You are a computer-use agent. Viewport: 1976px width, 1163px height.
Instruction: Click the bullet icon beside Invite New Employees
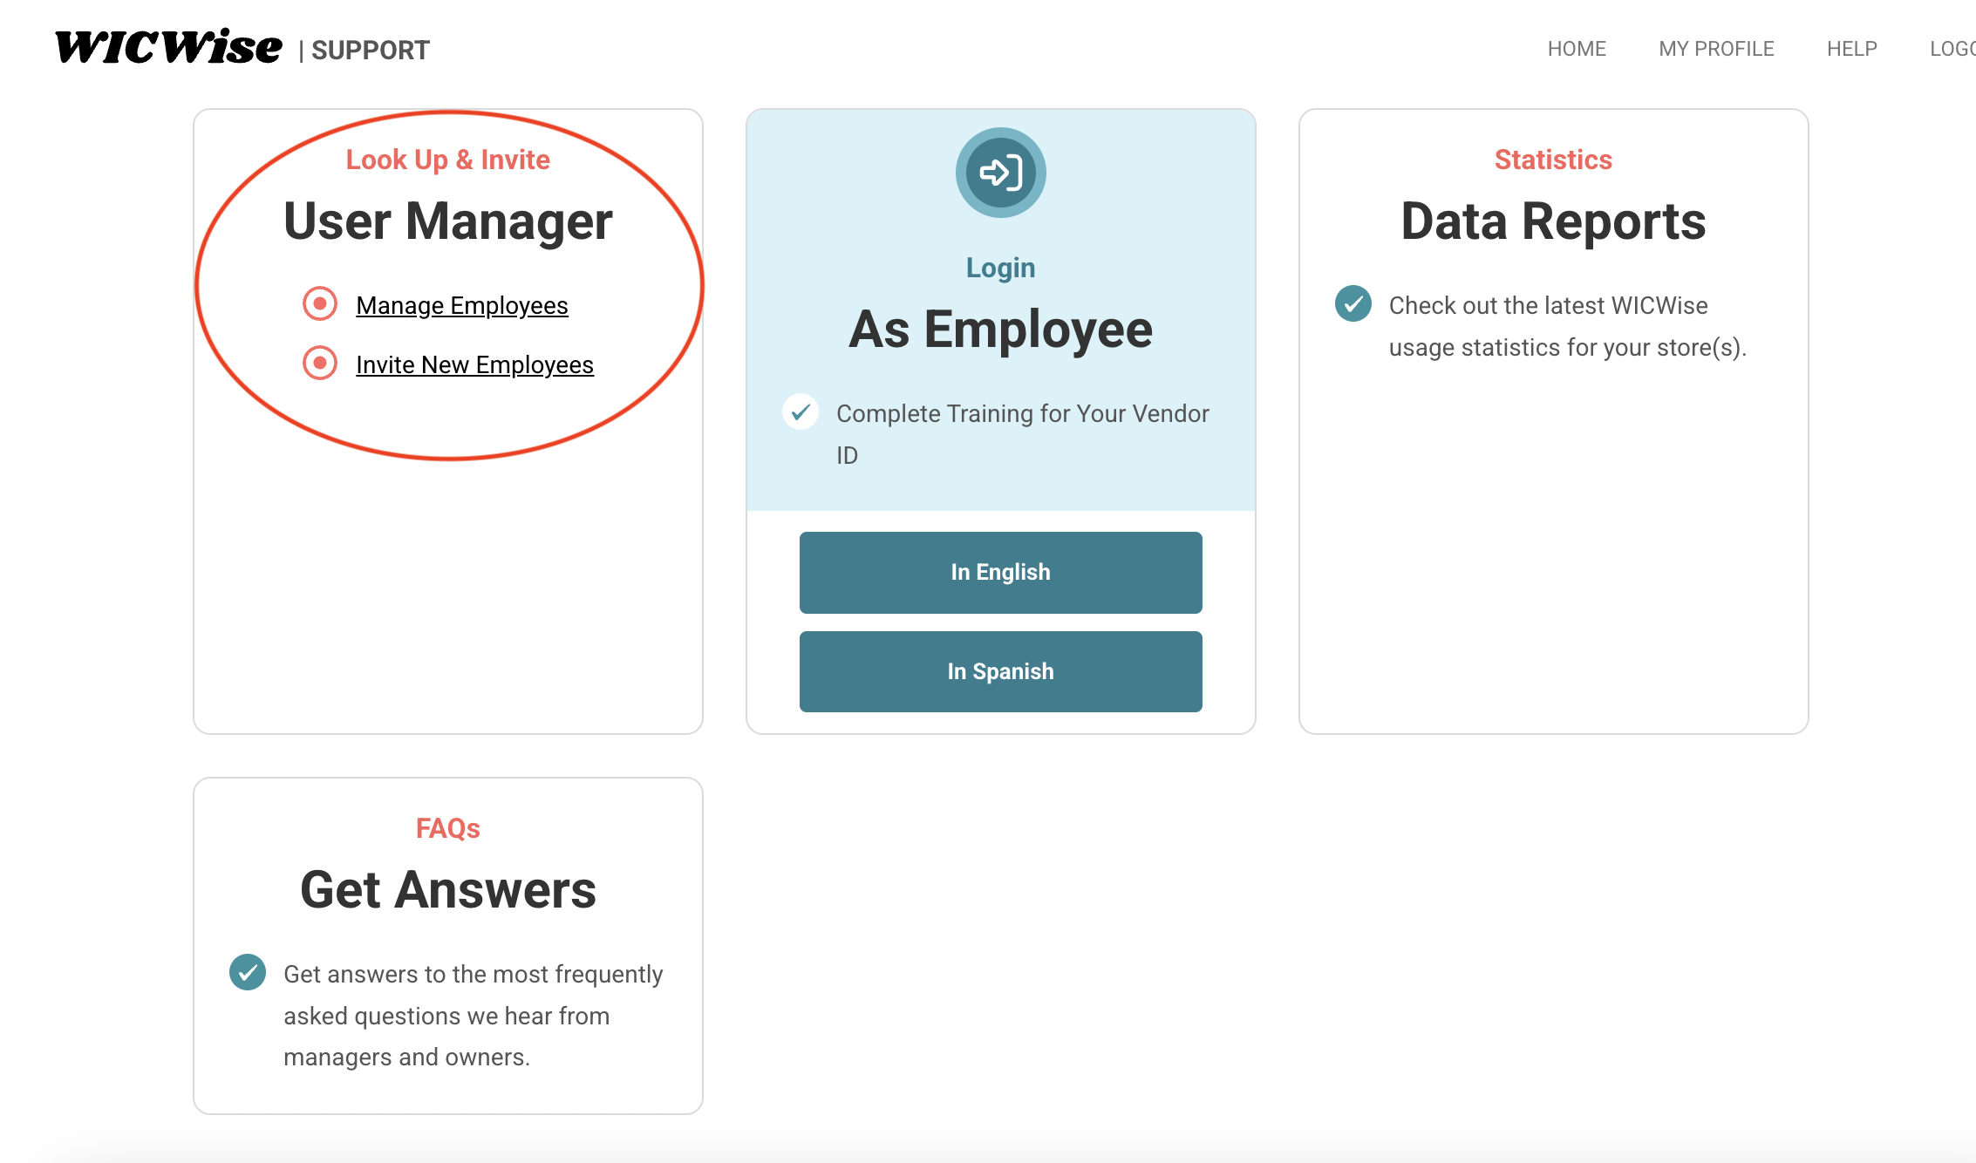(x=320, y=363)
